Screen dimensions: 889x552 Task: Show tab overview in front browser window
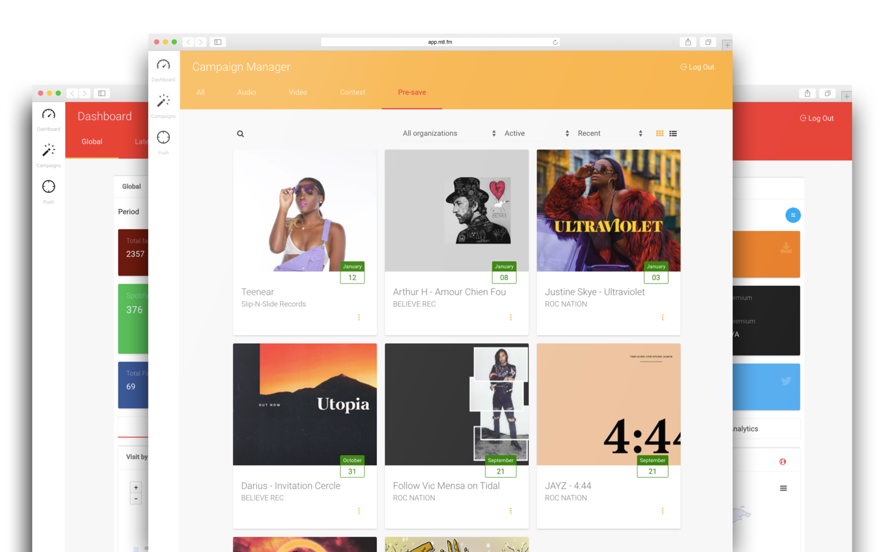pyautogui.click(x=708, y=42)
